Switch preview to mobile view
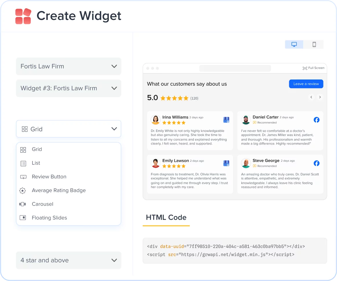 pos(314,44)
